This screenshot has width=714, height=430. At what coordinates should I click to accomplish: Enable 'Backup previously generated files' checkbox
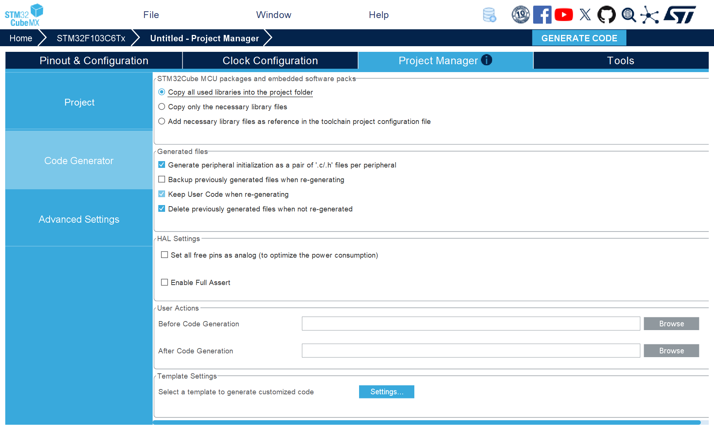click(x=162, y=179)
